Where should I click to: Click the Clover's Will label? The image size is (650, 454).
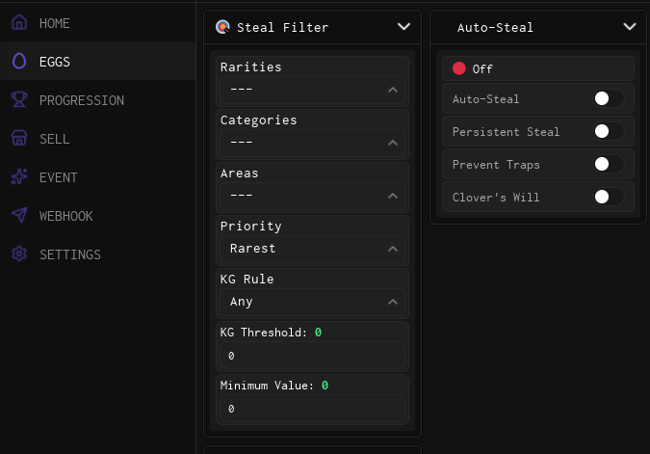click(496, 198)
